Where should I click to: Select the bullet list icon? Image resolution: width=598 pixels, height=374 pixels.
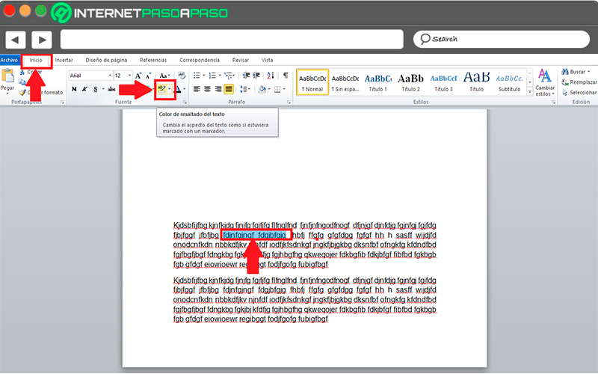(x=197, y=76)
